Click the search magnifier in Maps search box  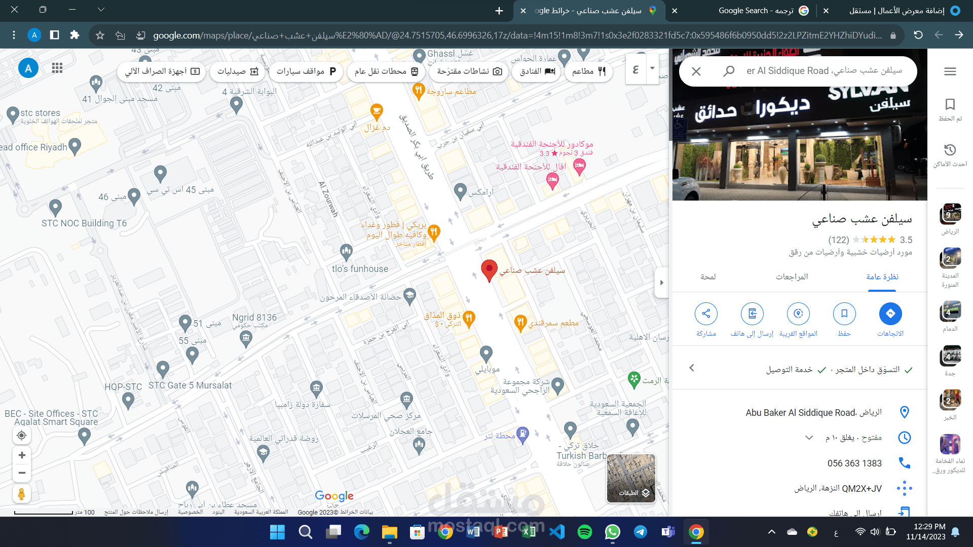[x=729, y=71]
